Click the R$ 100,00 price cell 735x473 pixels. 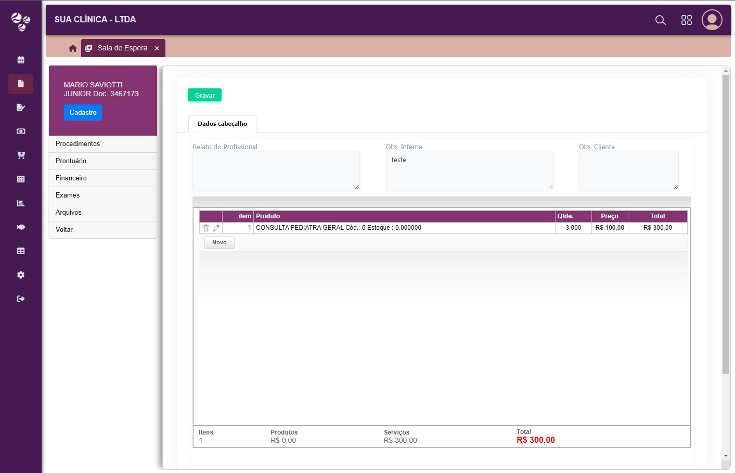tap(610, 228)
